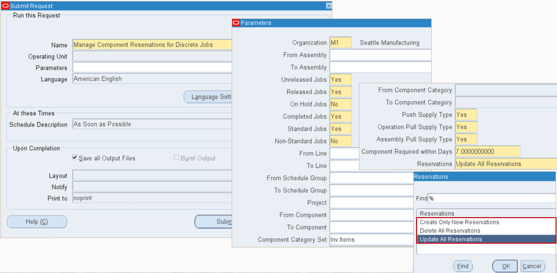Click the Notify field
Viewport: 557px width, 273px height.
pos(152,186)
